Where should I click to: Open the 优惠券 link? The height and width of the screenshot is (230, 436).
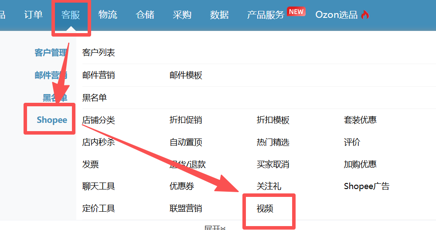[x=182, y=186]
